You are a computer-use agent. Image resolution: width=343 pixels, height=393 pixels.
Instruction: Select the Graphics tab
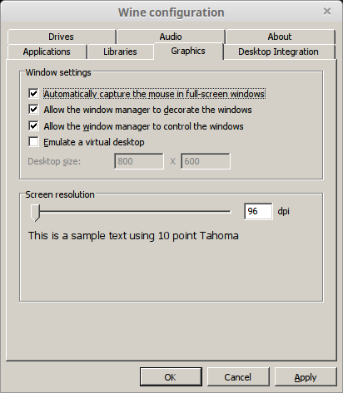click(188, 51)
